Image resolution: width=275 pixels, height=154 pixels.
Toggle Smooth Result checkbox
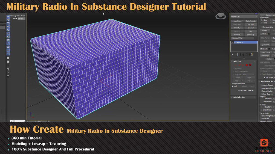point(261,85)
